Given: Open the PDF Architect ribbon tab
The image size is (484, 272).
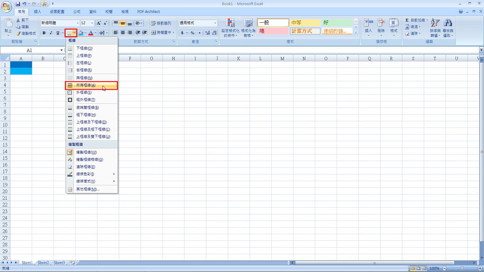Looking at the screenshot, I should (x=148, y=12).
